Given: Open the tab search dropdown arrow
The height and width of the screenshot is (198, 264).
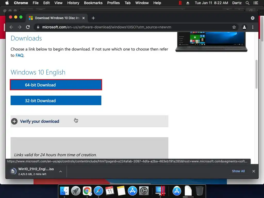Looking at the screenshot, I should 253,18.
